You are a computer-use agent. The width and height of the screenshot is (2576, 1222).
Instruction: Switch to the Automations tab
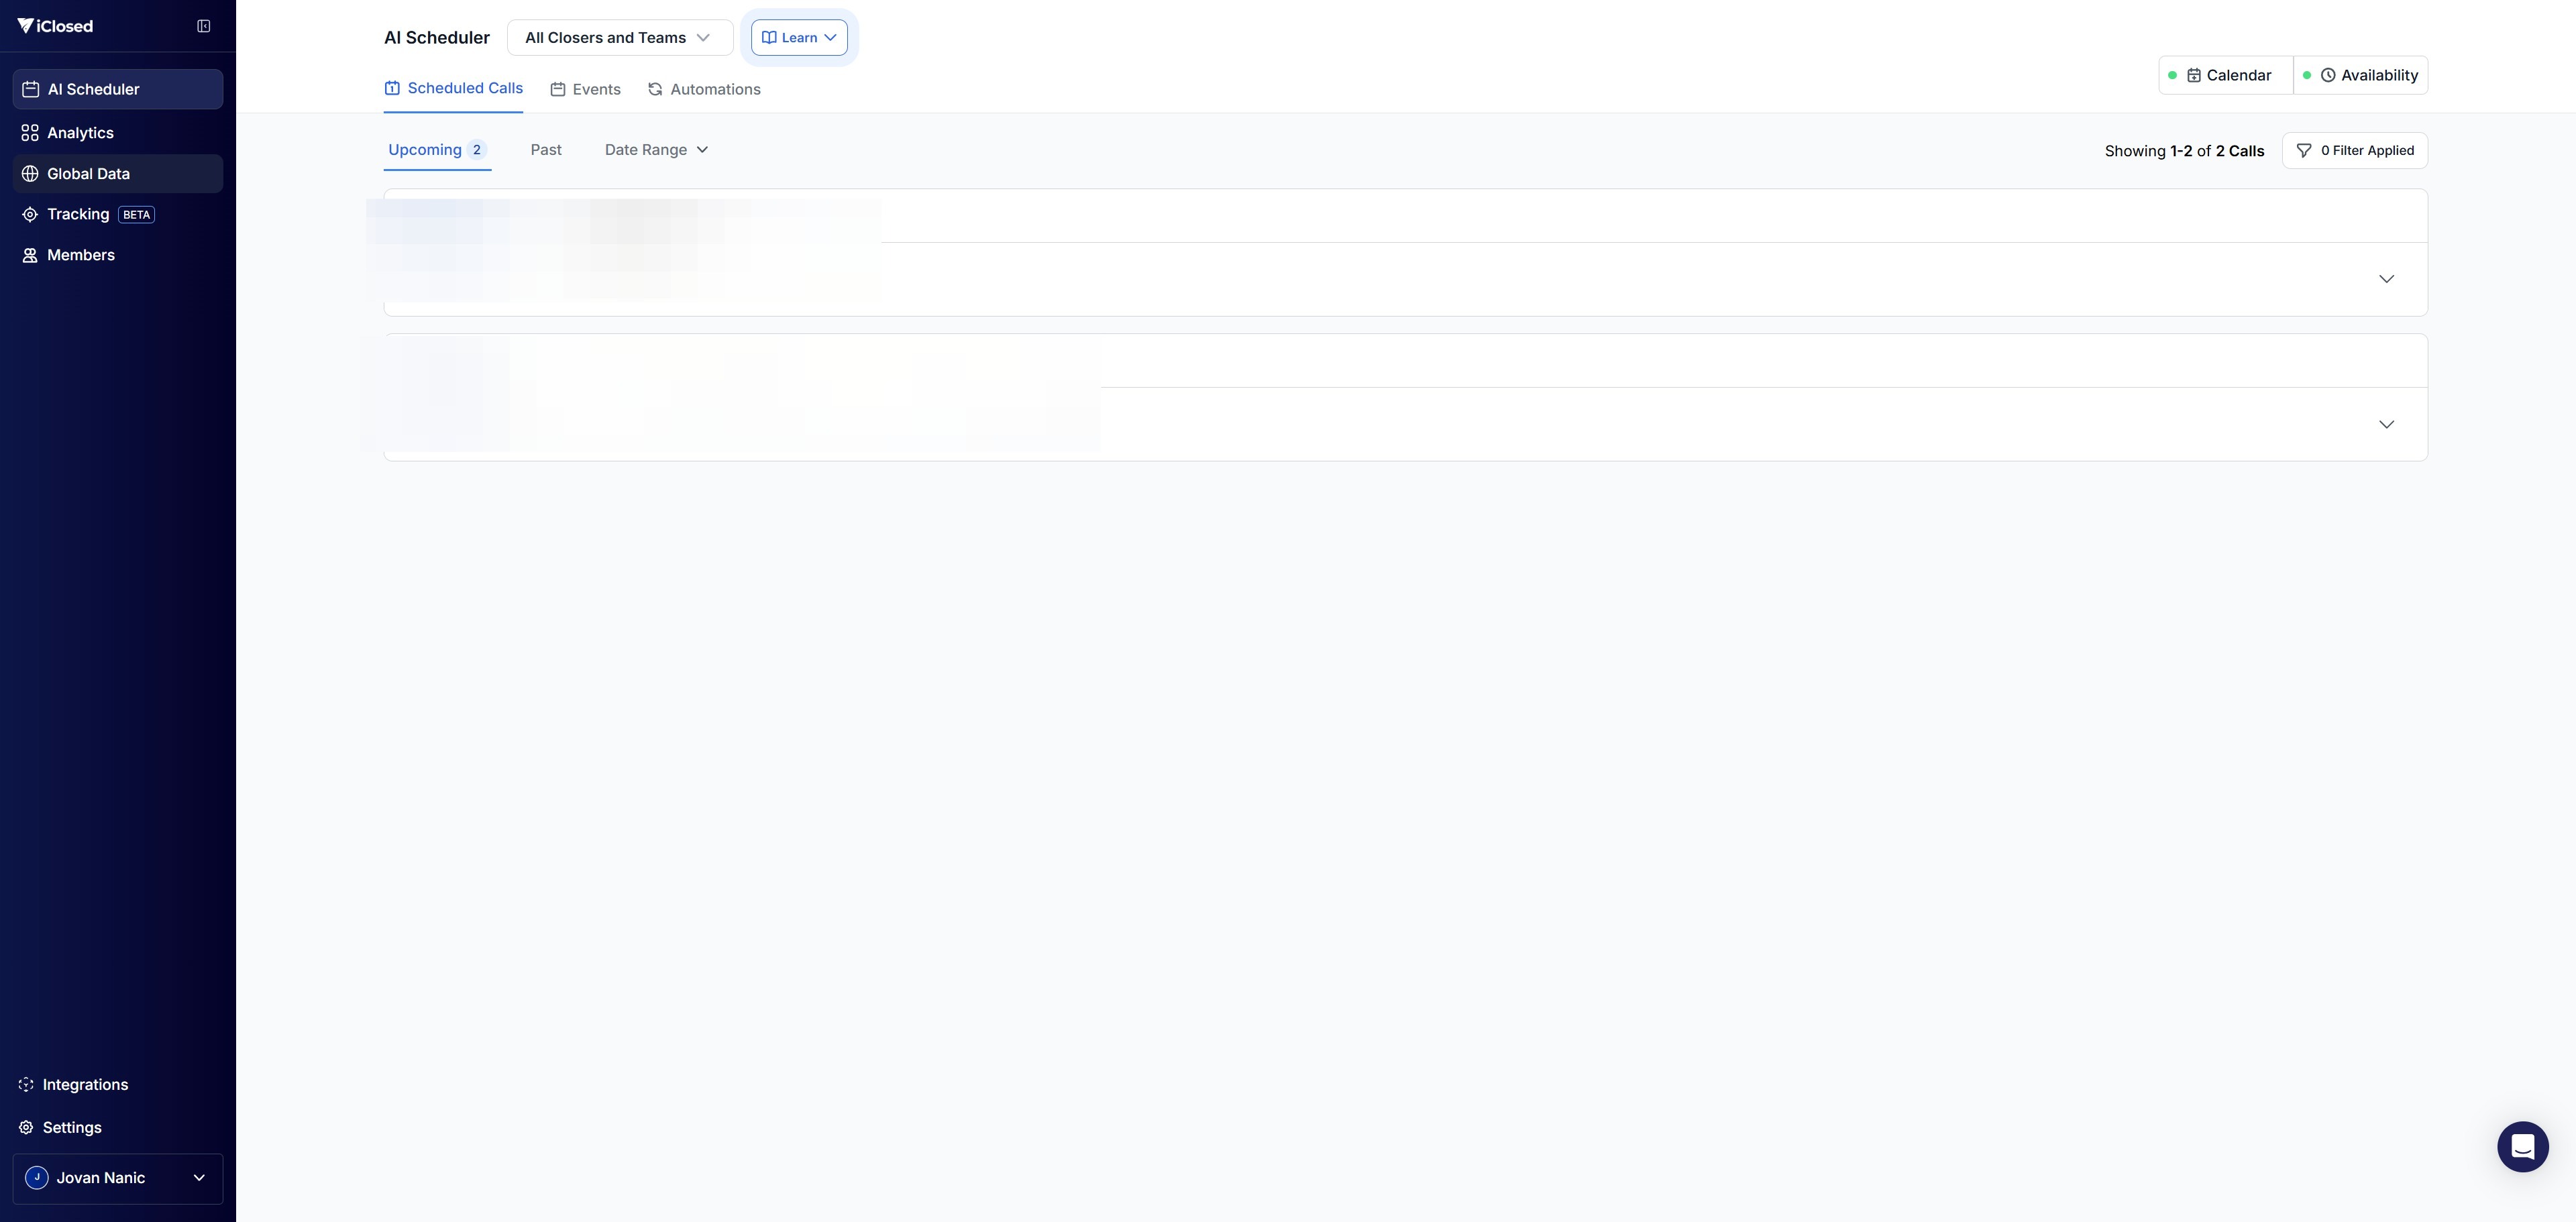coord(704,90)
